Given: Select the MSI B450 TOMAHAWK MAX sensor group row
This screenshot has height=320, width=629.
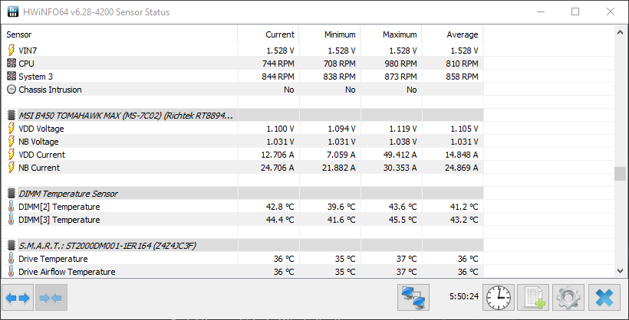Looking at the screenshot, I should point(242,116).
